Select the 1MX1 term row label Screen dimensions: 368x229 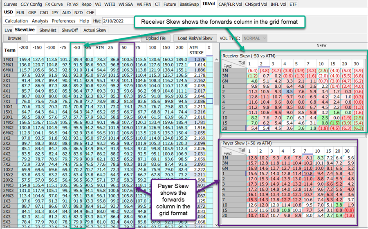[x=10, y=60]
